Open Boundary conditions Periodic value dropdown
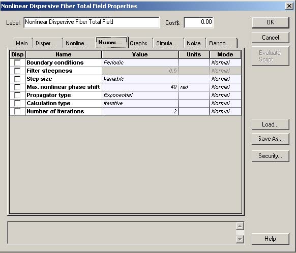Image resolution: width=296 pixels, height=253 pixels. coord(140,62)
